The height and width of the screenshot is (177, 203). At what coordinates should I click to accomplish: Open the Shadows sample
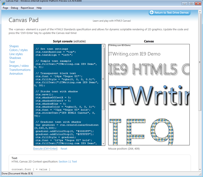click(15, 58)
